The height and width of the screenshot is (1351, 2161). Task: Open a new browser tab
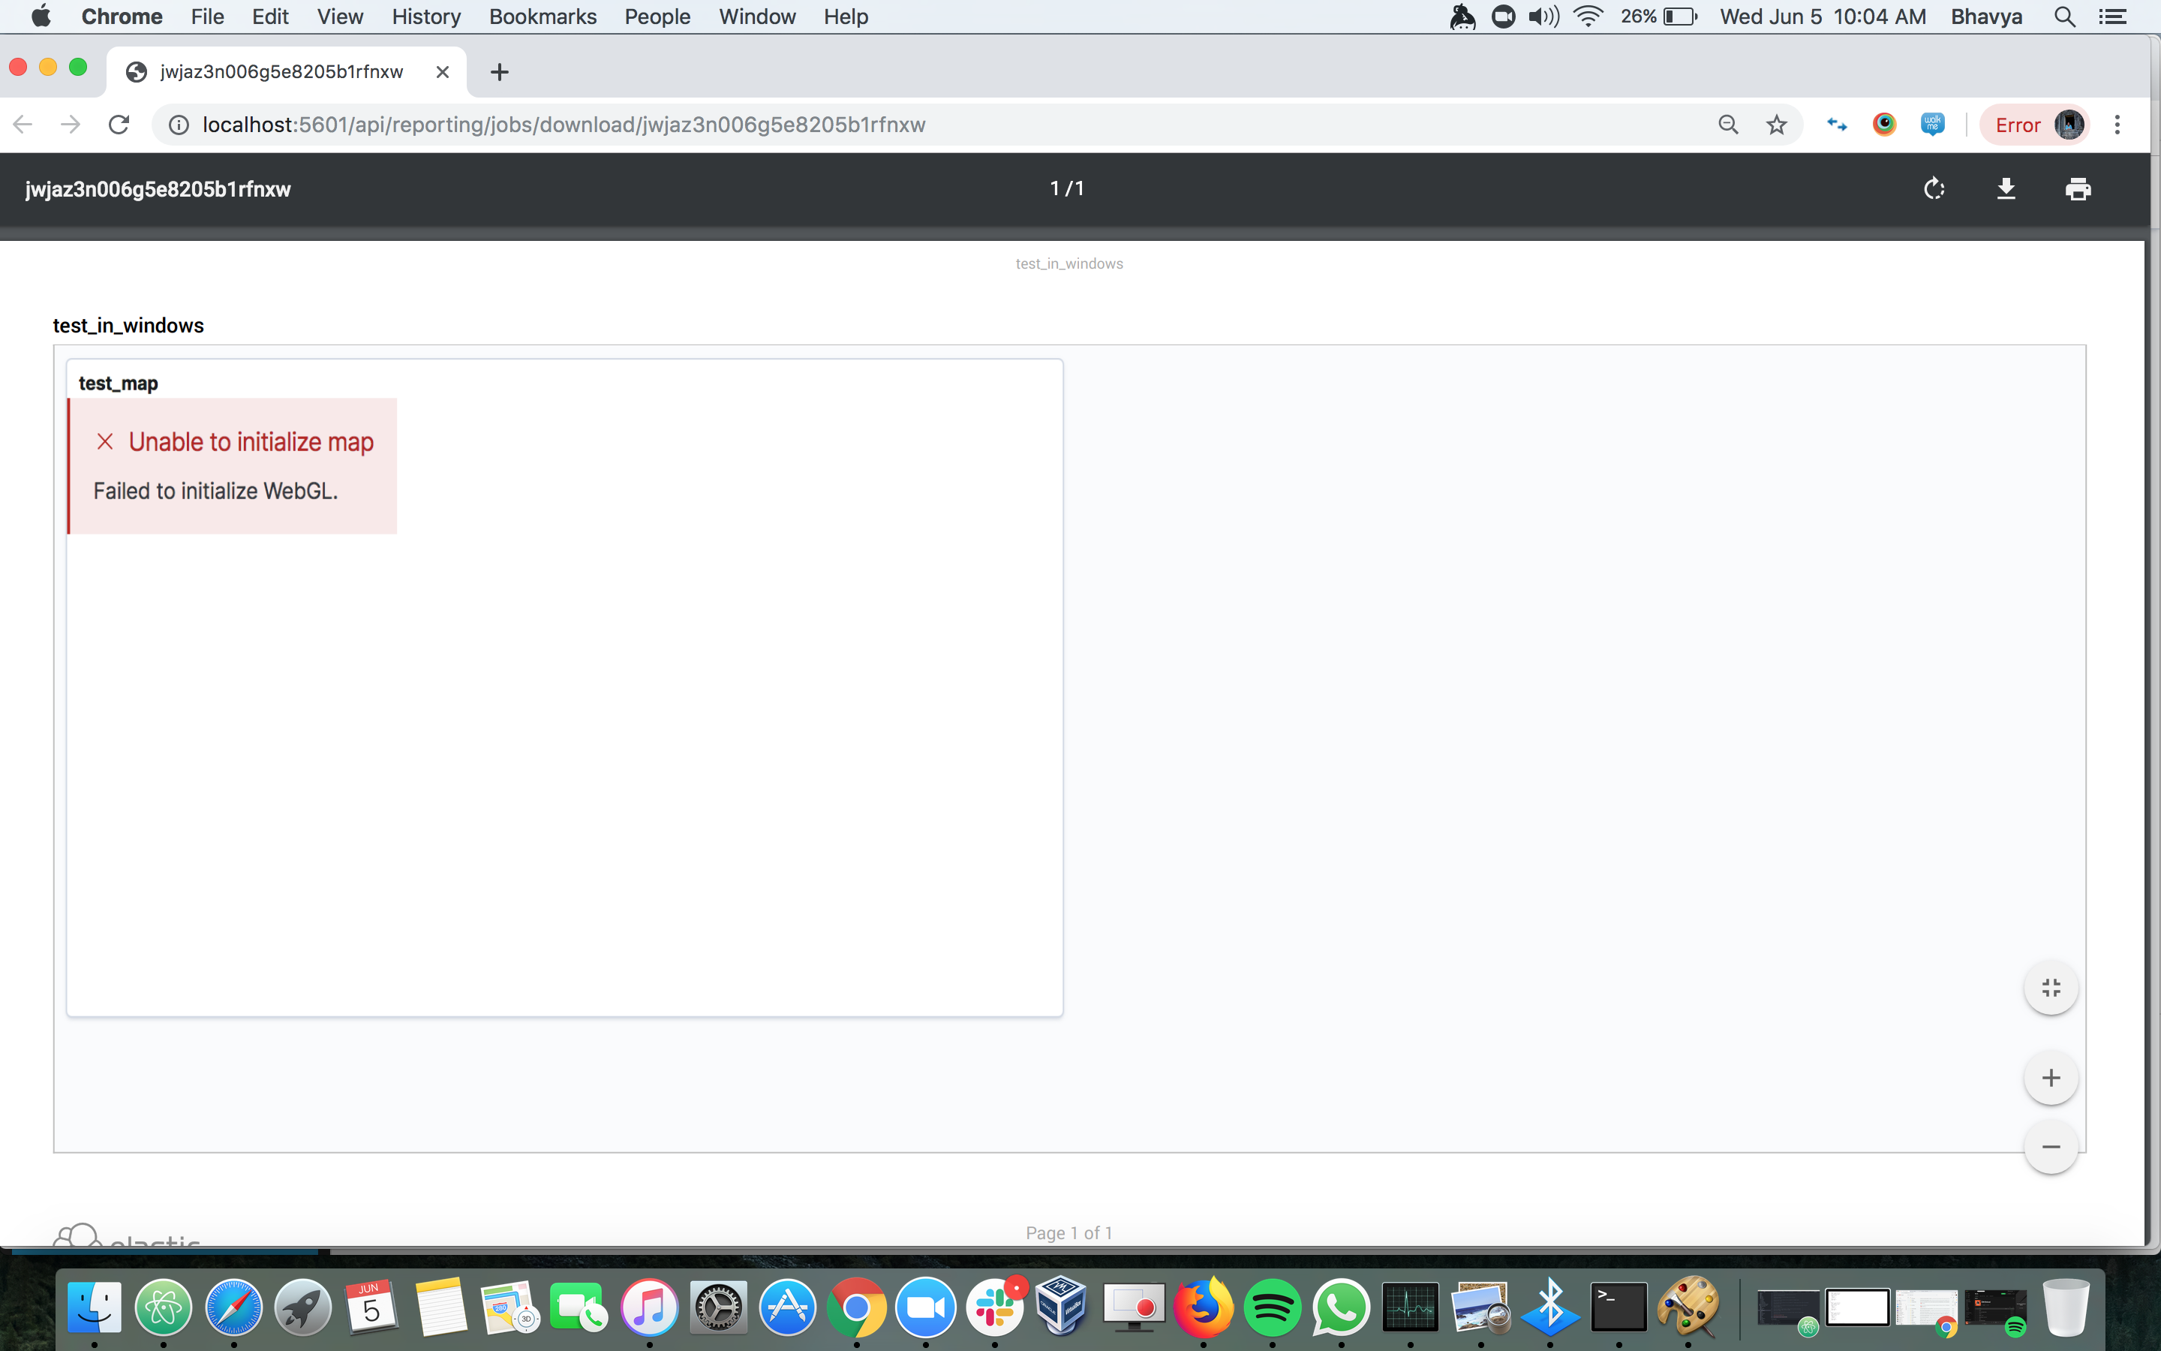(499, 72)
